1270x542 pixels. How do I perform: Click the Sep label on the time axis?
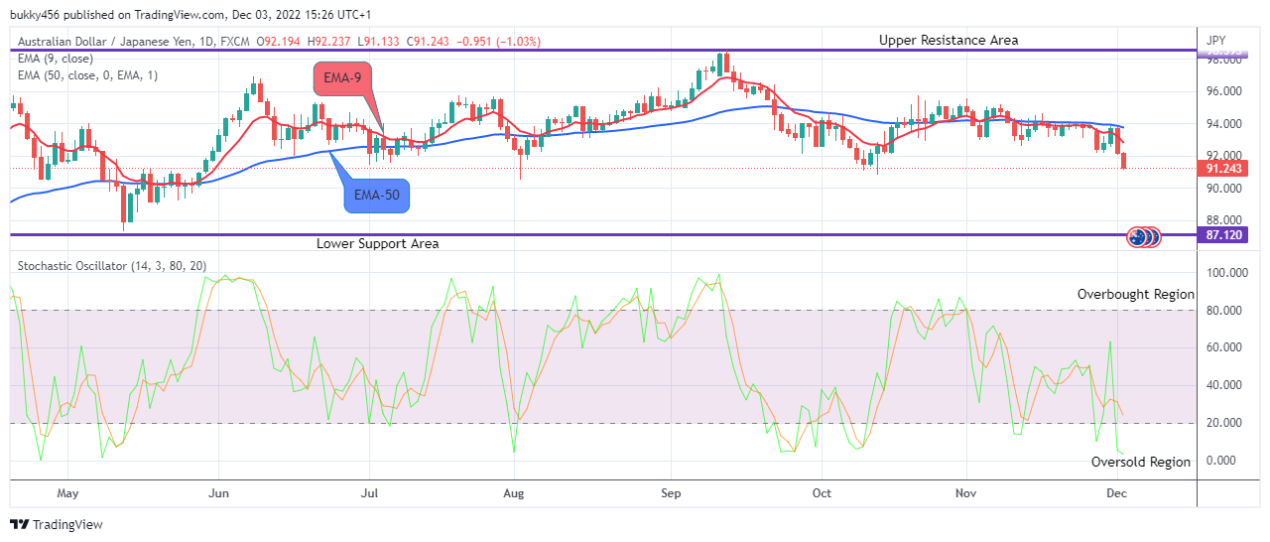tap(671, 492)
